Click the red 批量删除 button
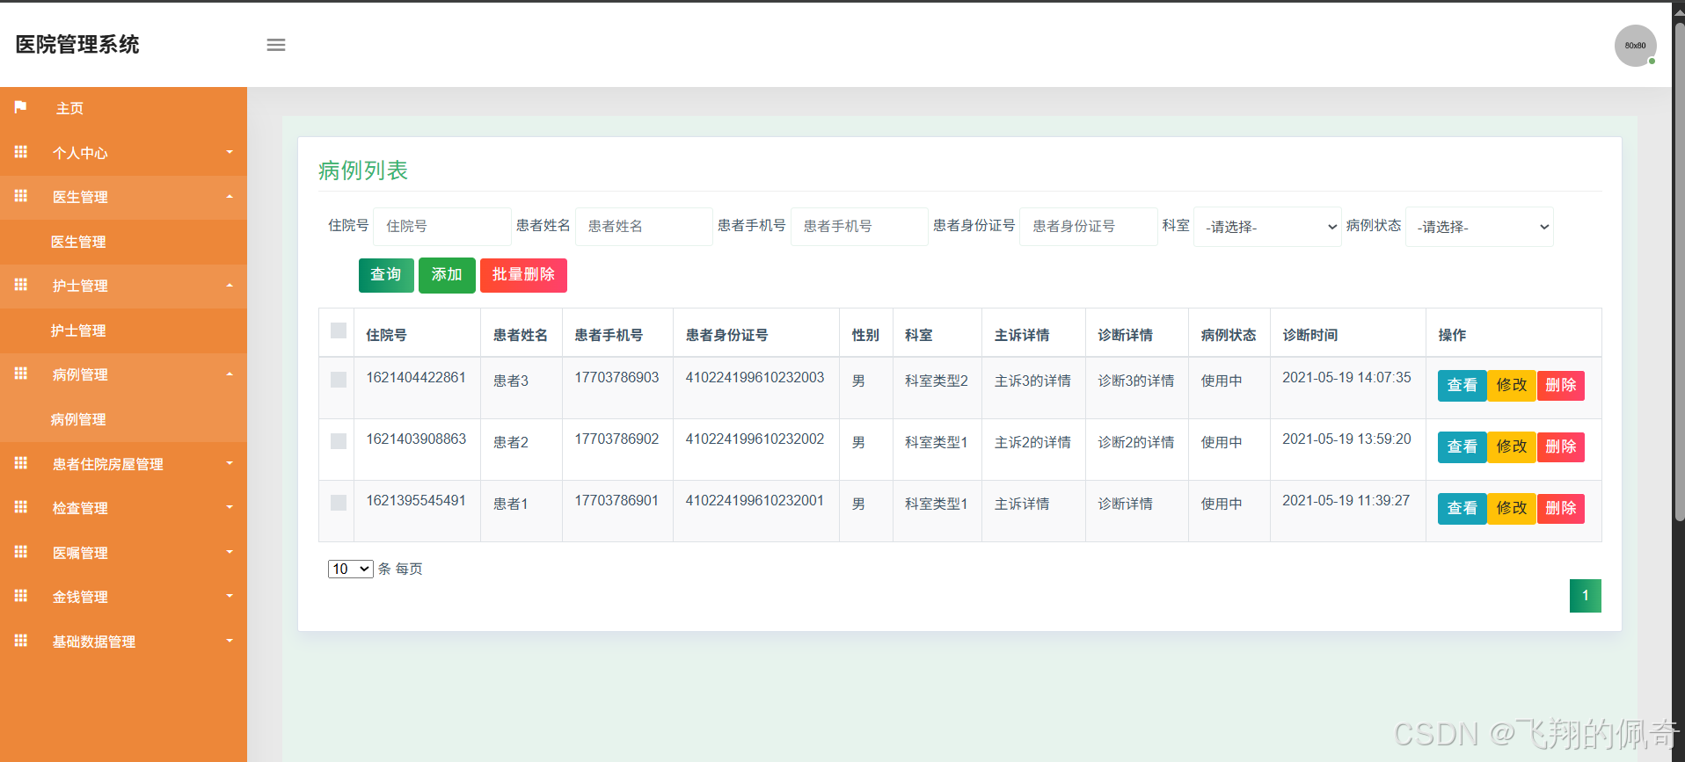 [523, 275]
